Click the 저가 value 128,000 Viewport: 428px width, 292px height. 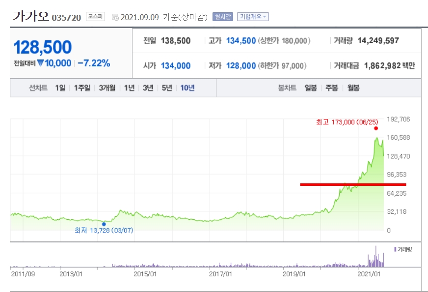tap(241, 65)
